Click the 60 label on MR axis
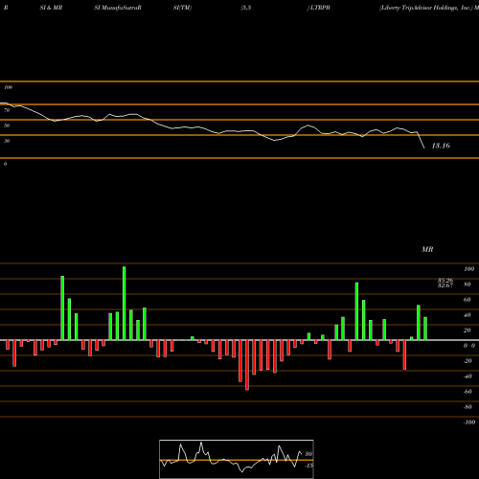The height and width of the screenshot is (479, 479). click(x=468, y=300)
